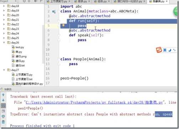Click 'class Animal(metaclass=abc.ABCMeta):' line
This screenshot has height=129, width=179.
pyautogui.click(x=99, y=11)
